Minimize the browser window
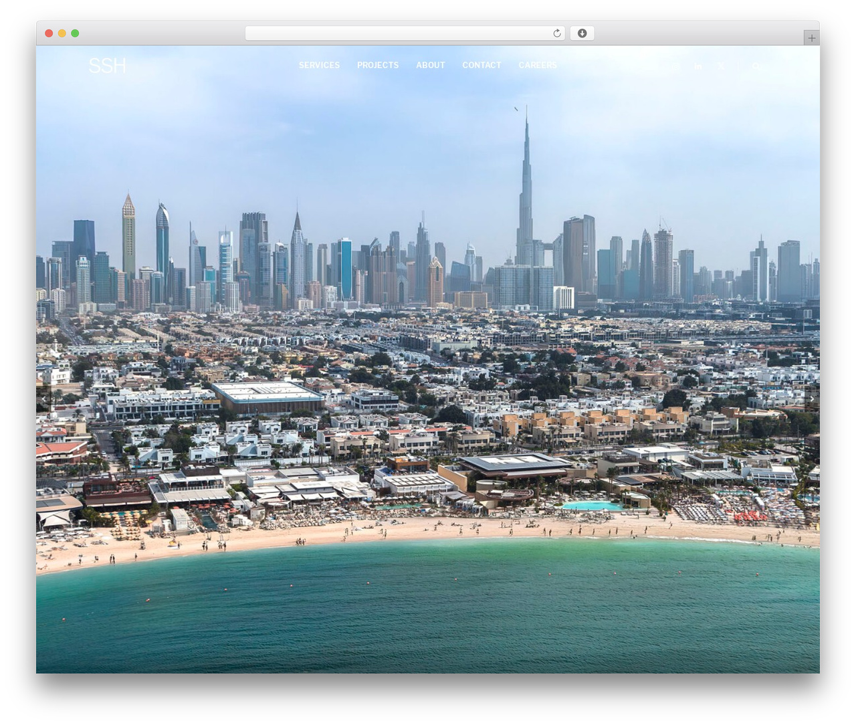 click(62, 33)
